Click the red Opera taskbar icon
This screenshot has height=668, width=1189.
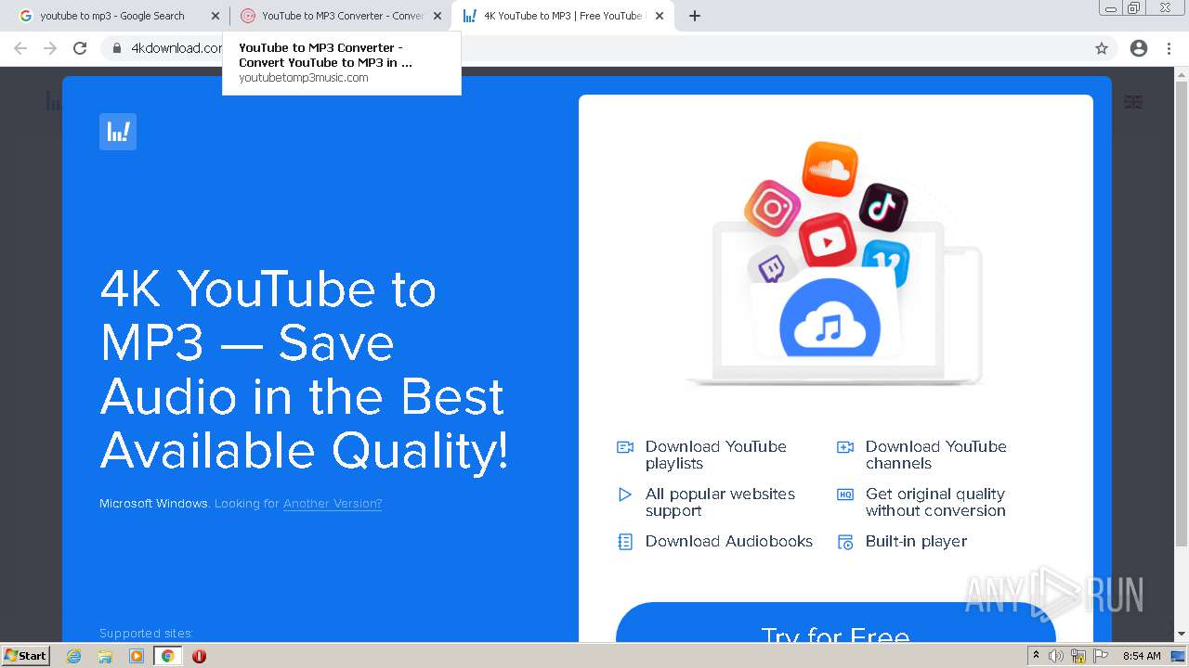pyautogui.click(x=199, y=656)
